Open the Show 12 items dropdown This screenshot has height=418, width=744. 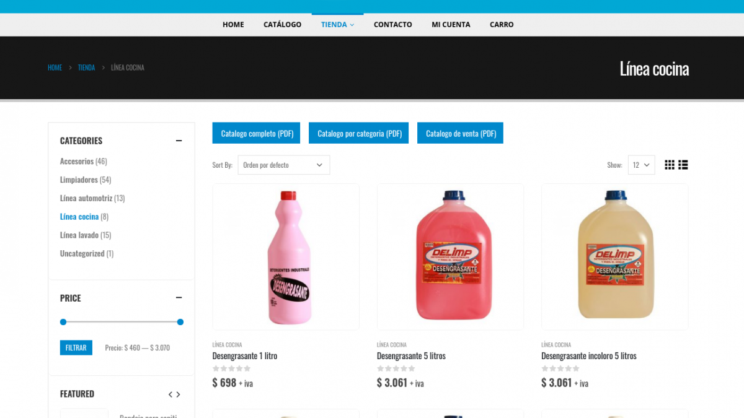pyautogui.click(x=642, y=165)
